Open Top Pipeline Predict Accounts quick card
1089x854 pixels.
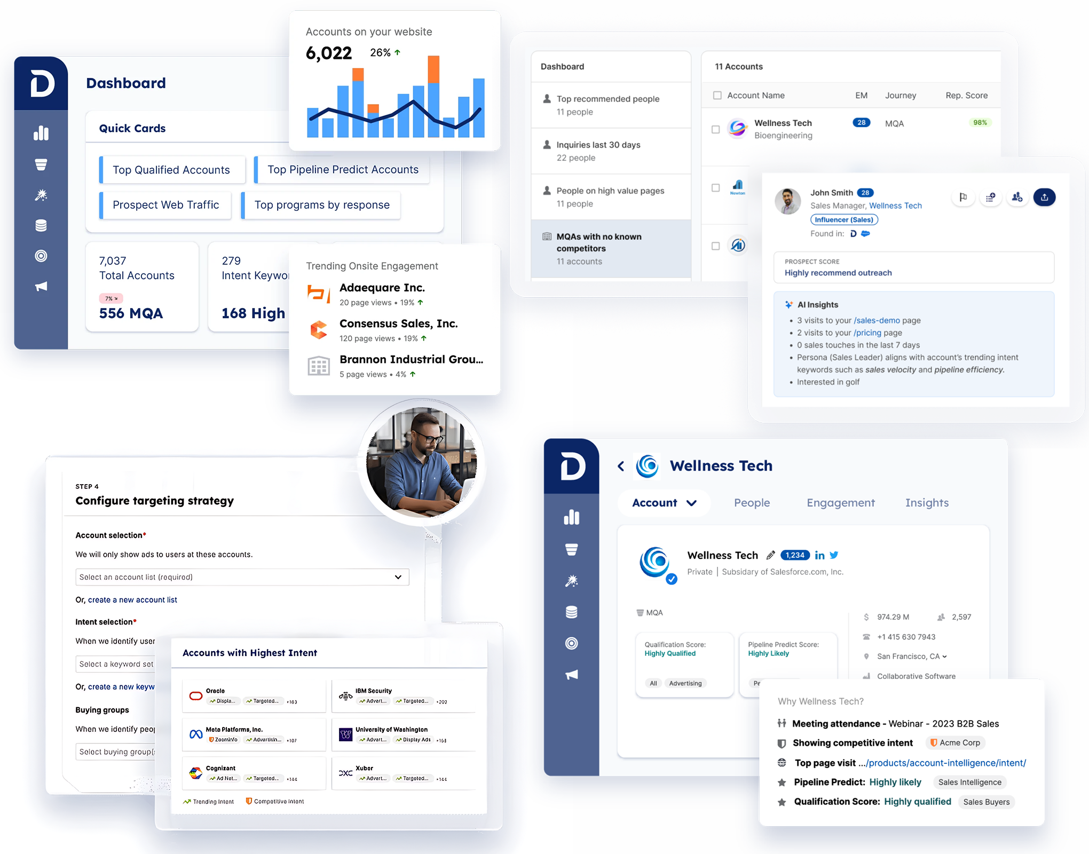342,170
